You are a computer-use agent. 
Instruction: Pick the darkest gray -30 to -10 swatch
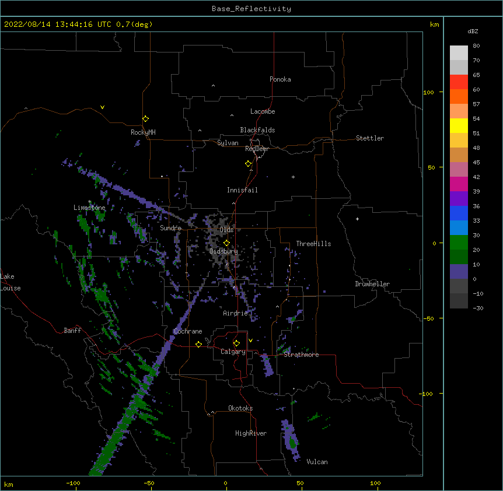459,301
